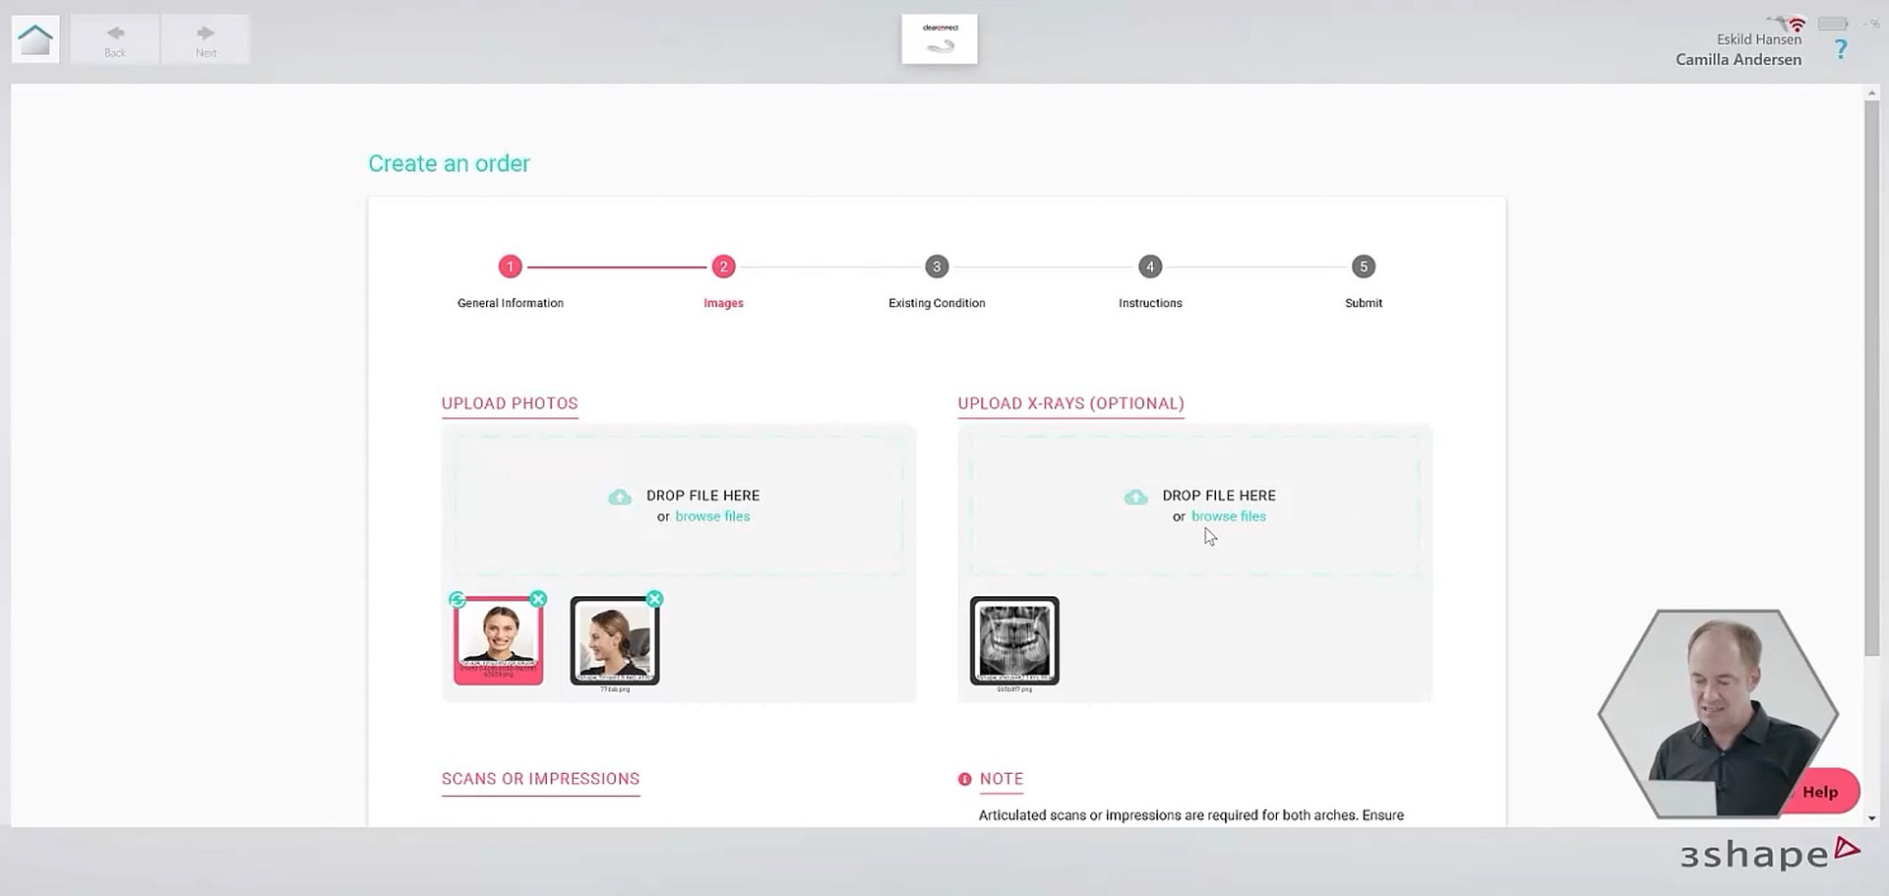Screen dimensions: 1889x896
Task: Open step 4 Instructions
Action: click(x=1150, y=267)
